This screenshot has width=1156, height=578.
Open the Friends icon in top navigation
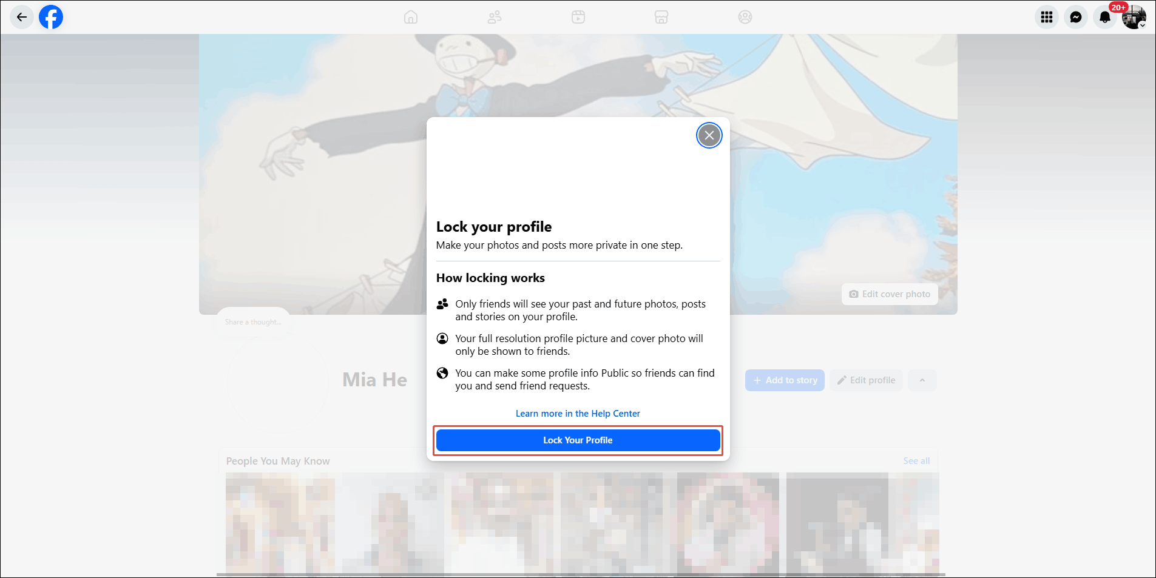tap(495, 17)
